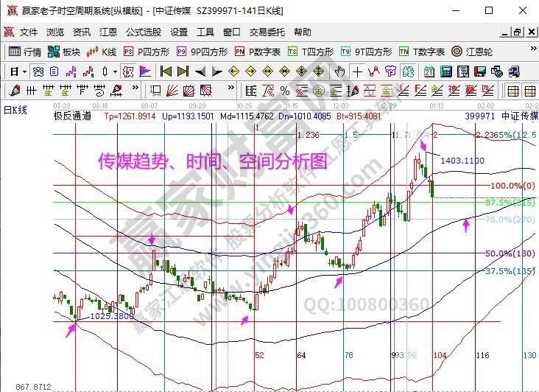Launch the 江恩轮 Gann wheel

tap(471, 52)
